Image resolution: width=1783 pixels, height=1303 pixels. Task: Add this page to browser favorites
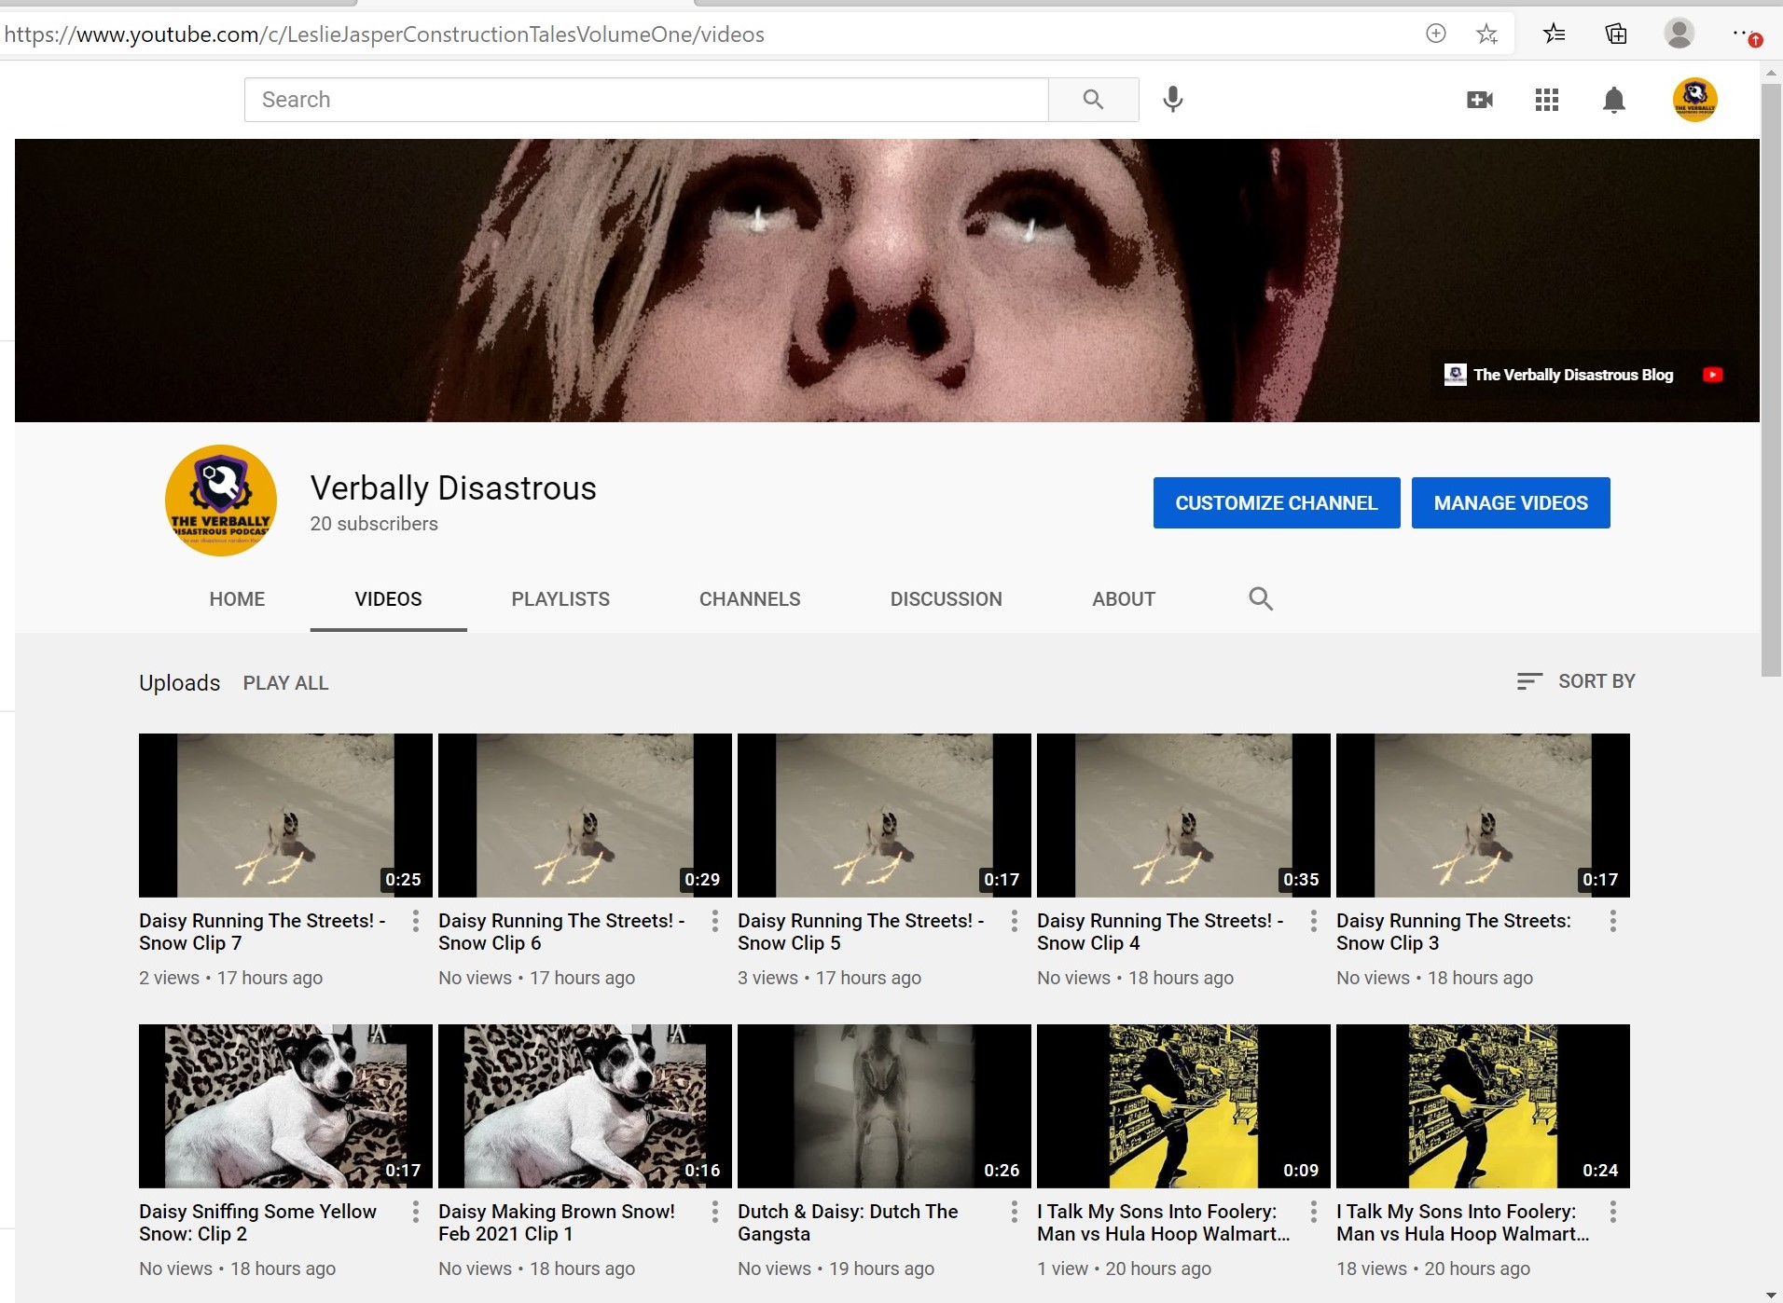(1486, 34)
